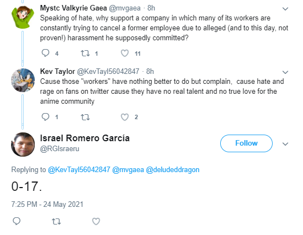
Task: Reply to Mystc Valkyrie Gaea's tweet
Action: pyautogui.click(x=45, y=53)
